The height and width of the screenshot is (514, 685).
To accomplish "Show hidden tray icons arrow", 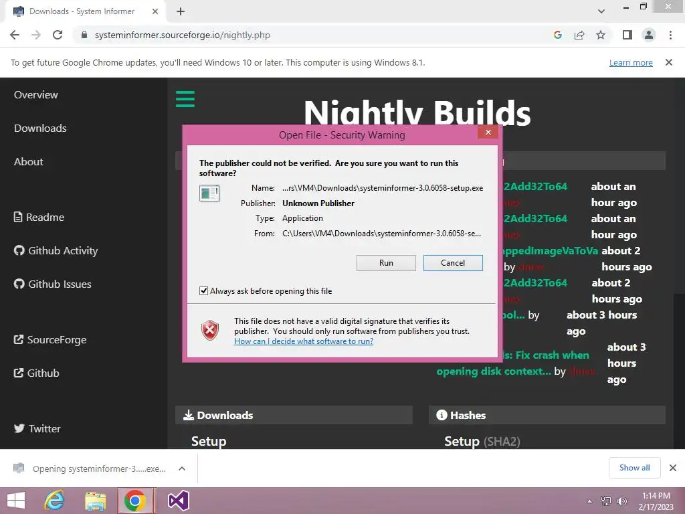I will [589, 501].
